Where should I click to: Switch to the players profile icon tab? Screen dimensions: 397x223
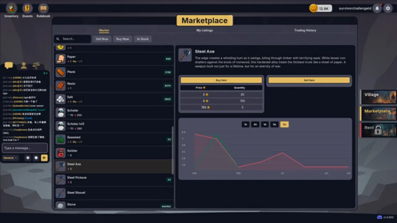(x=24, y=66)
